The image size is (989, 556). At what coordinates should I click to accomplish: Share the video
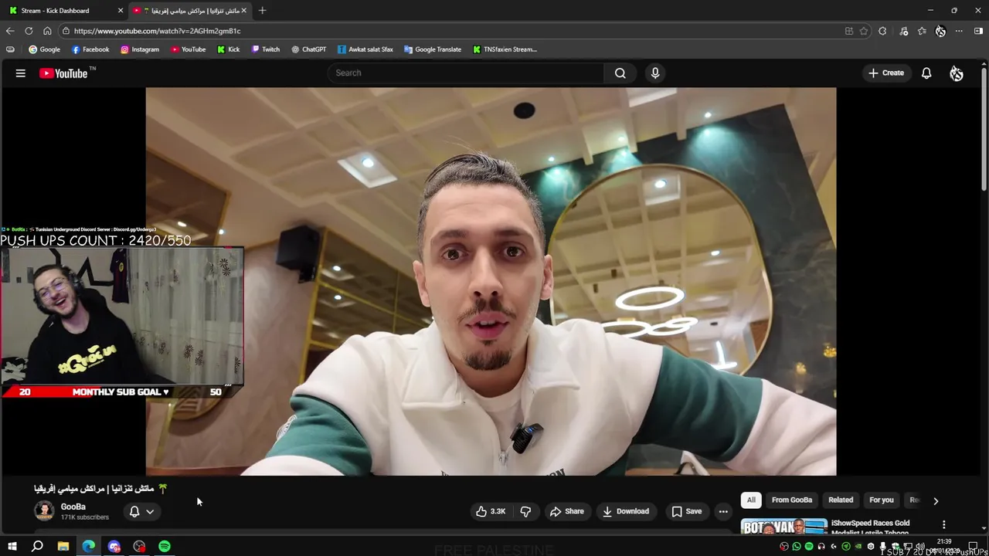[x=566, y=511]
